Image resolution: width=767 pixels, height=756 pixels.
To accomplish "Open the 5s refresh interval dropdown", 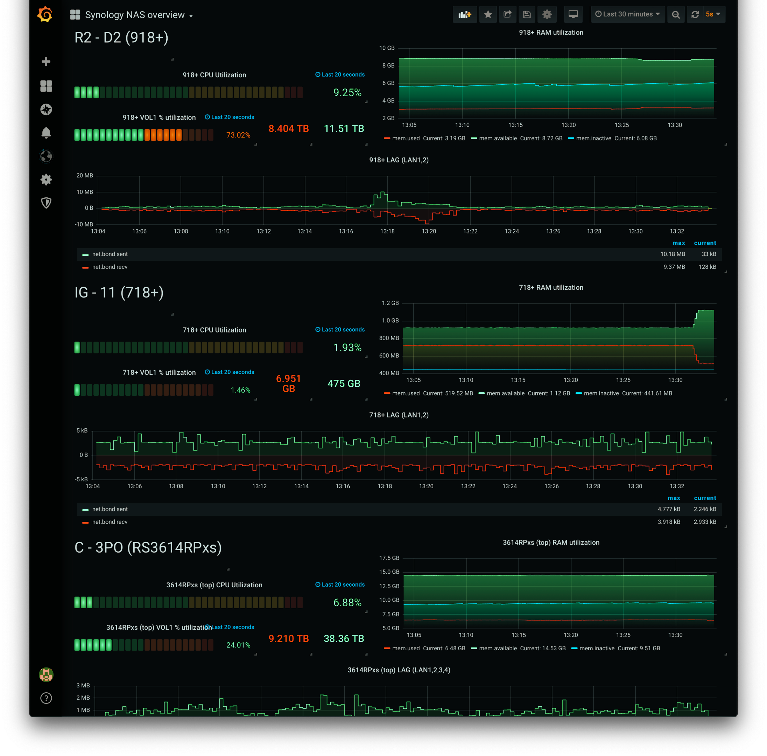I will point(713,14).
